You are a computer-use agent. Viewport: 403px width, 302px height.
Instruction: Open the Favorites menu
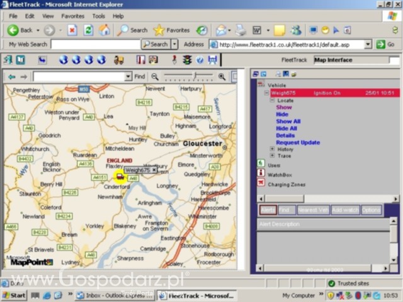pyautogui.click(x=72, y=16)
